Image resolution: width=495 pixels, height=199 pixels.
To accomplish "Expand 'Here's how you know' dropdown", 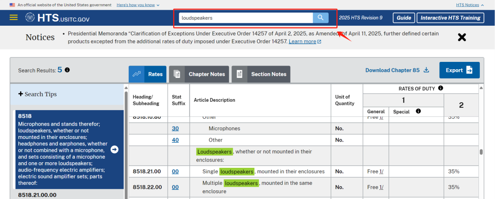I will pyautogui.click(x=138, y=5).
